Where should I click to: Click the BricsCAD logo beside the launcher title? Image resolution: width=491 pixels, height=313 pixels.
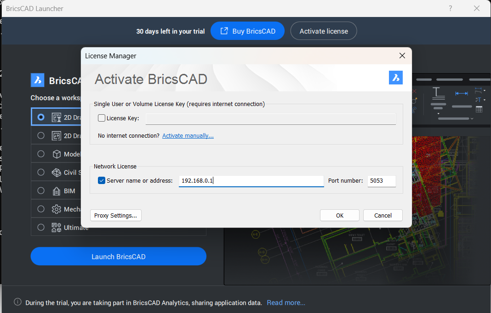tap(37, 80)
